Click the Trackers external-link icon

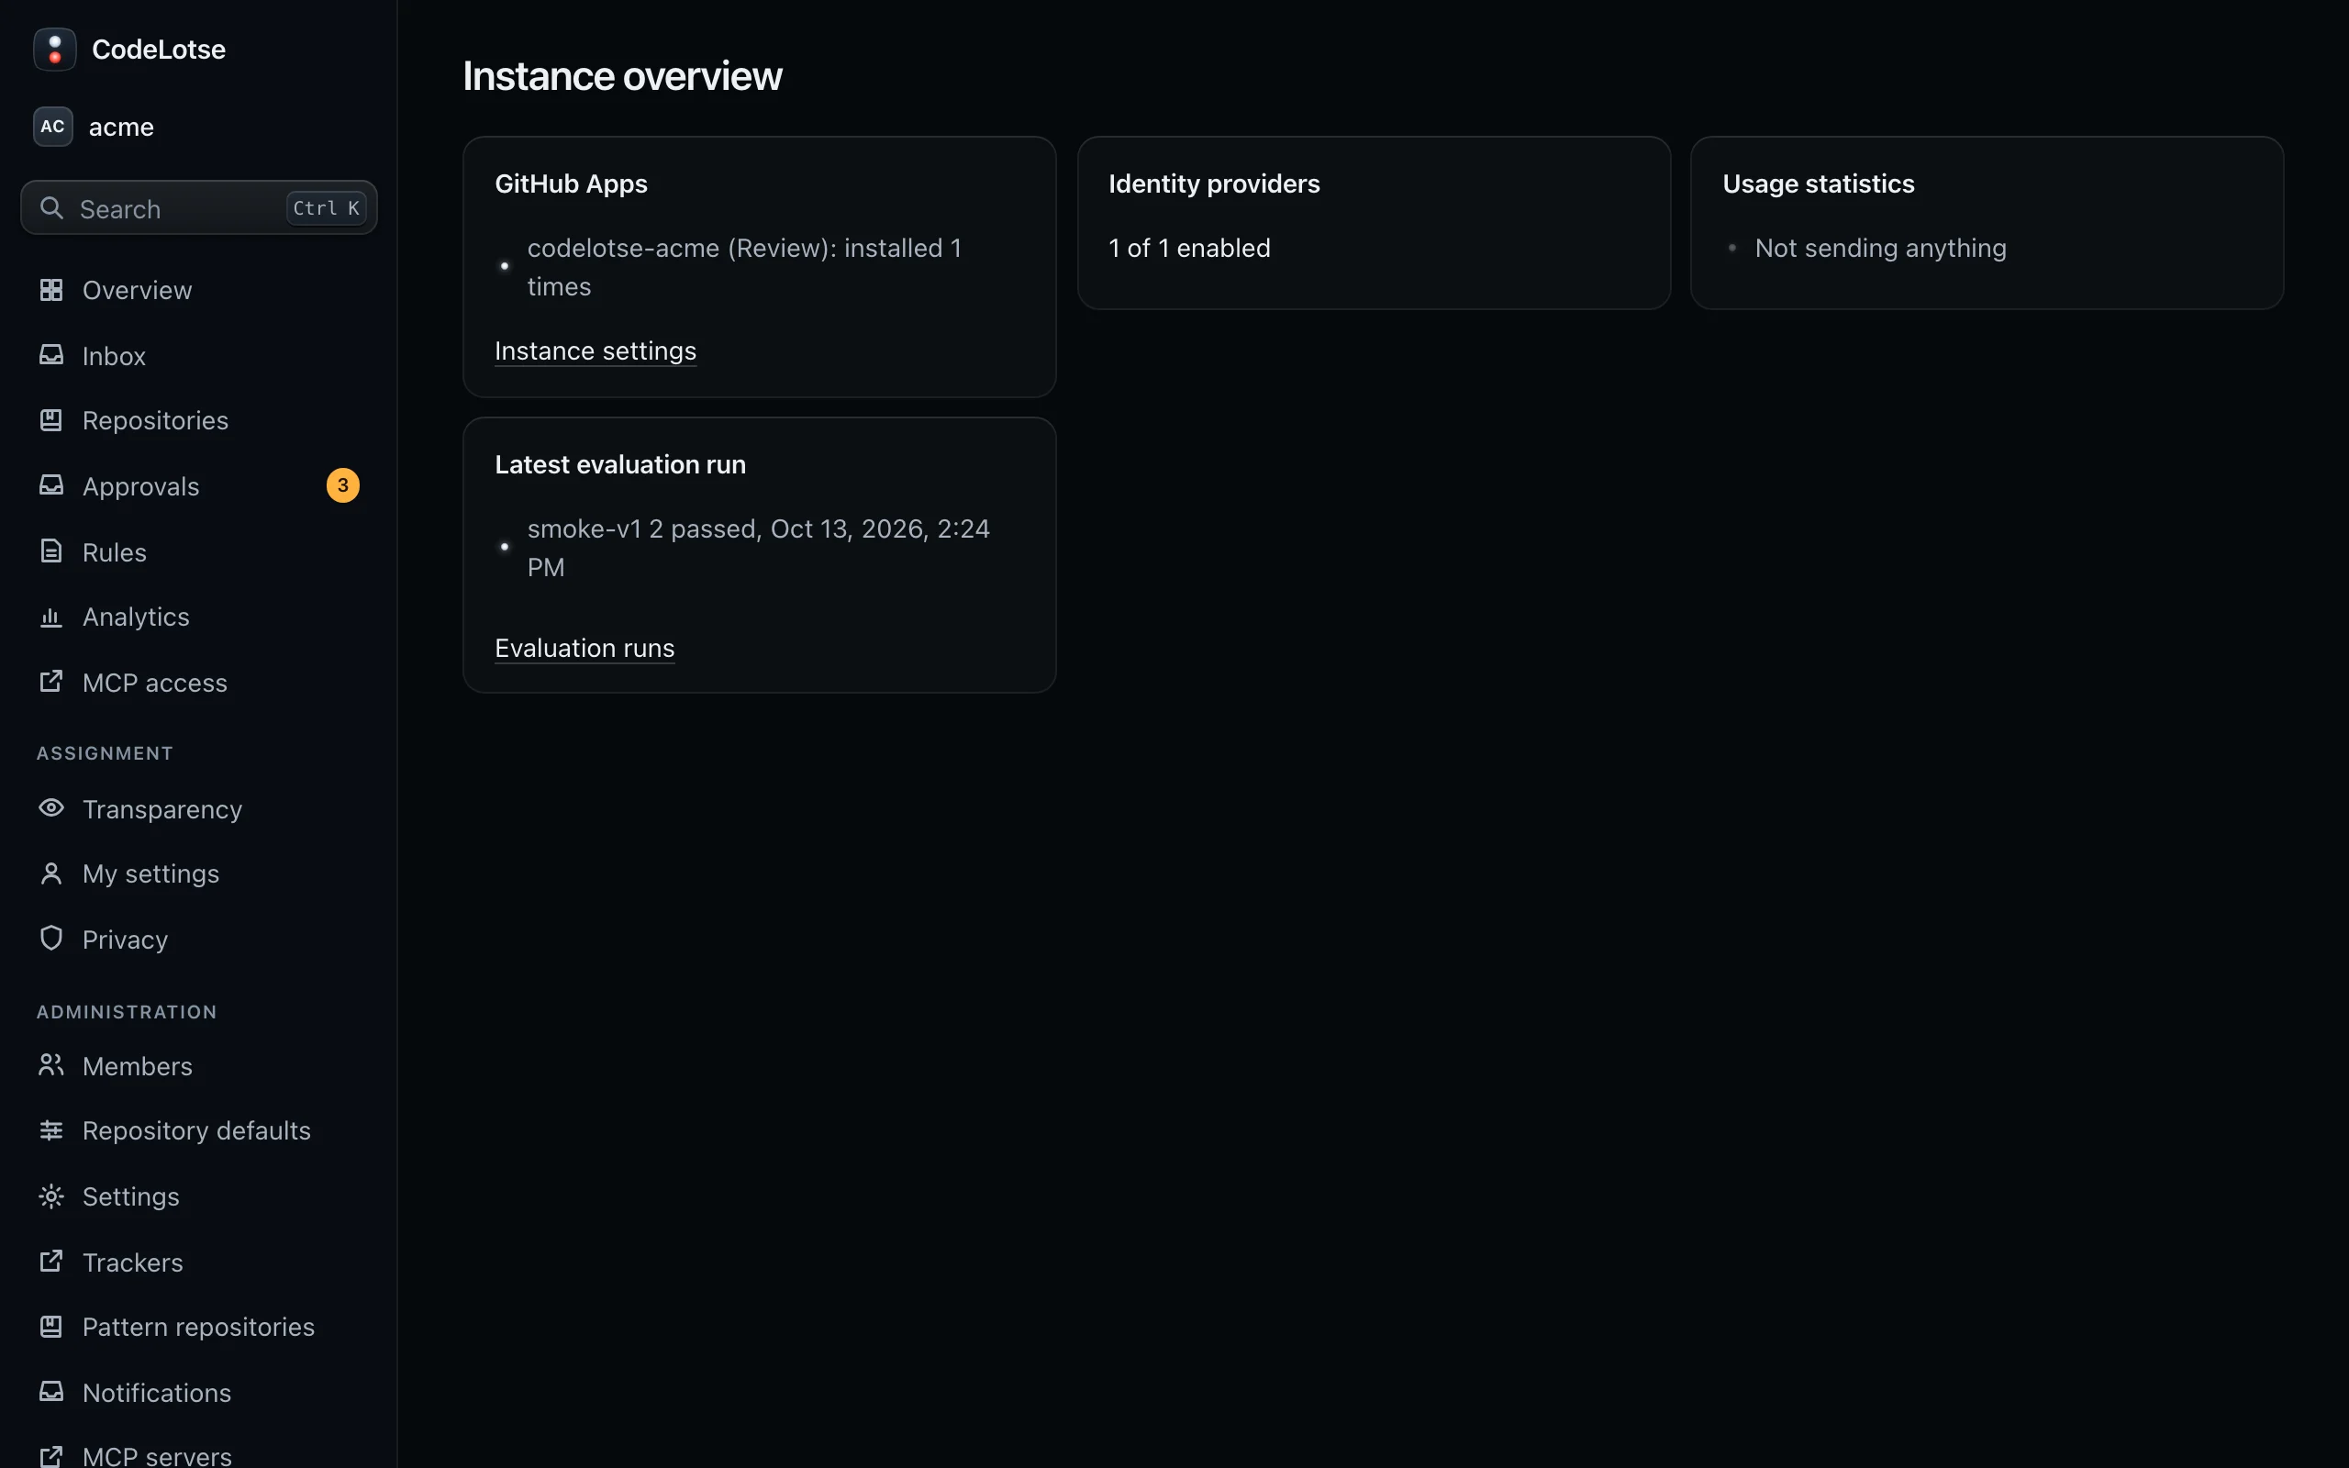(x=51, y=1262)
